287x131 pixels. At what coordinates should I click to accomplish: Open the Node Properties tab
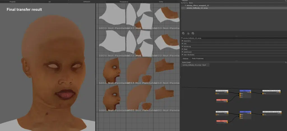point(198,59)
